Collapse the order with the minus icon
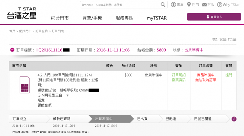 pyautogui.click(x=12, y=50)
